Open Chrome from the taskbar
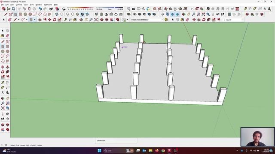 pos(163,151)
